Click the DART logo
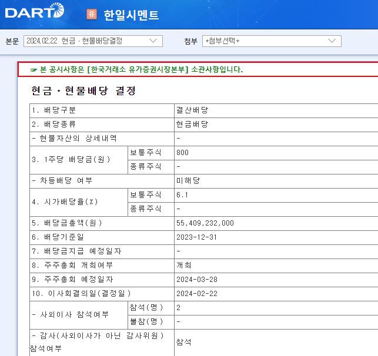Image resolution: width=378 pixels, height=356 pixels. (x=35, y=11)
